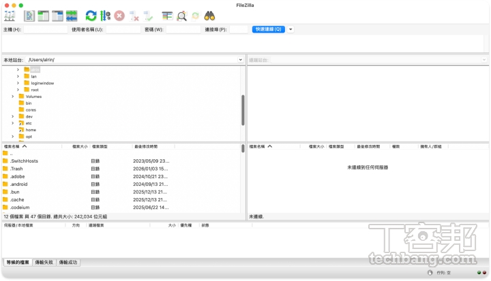This screenshot has height=281, width=491.
Task: Click the process queue toolbar icon
Action: click(x=105, y=15)
